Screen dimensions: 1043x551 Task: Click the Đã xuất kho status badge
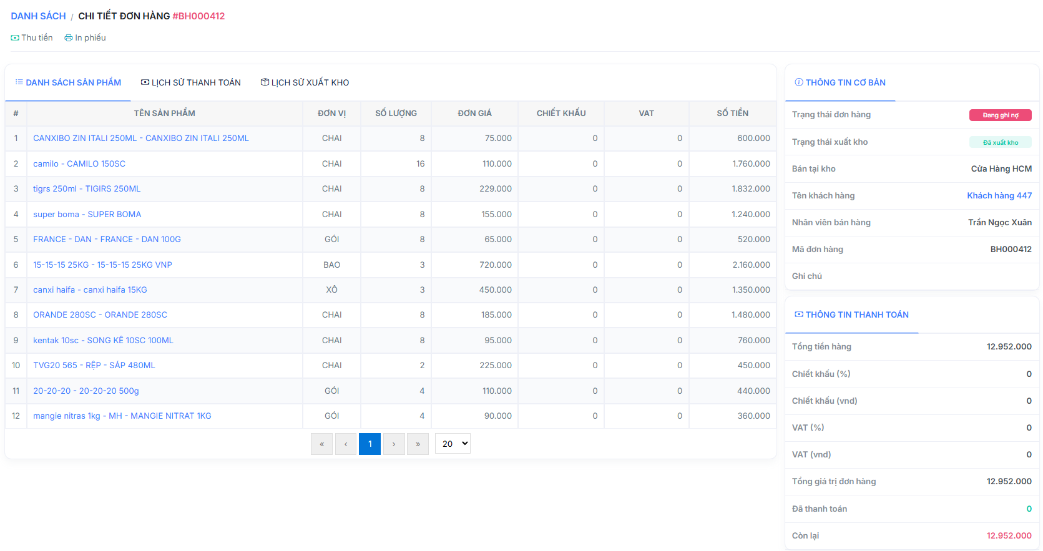click(x=1000, y=142)
